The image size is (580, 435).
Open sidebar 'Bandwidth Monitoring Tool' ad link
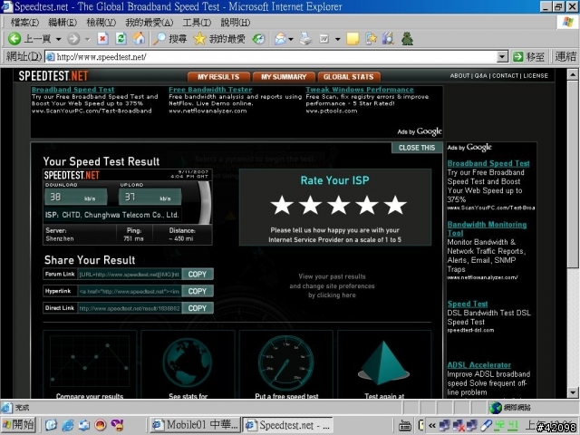pyautogui.click(x=487, y=228)
